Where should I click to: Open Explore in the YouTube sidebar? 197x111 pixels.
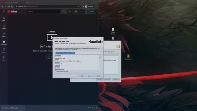(4, 27)
